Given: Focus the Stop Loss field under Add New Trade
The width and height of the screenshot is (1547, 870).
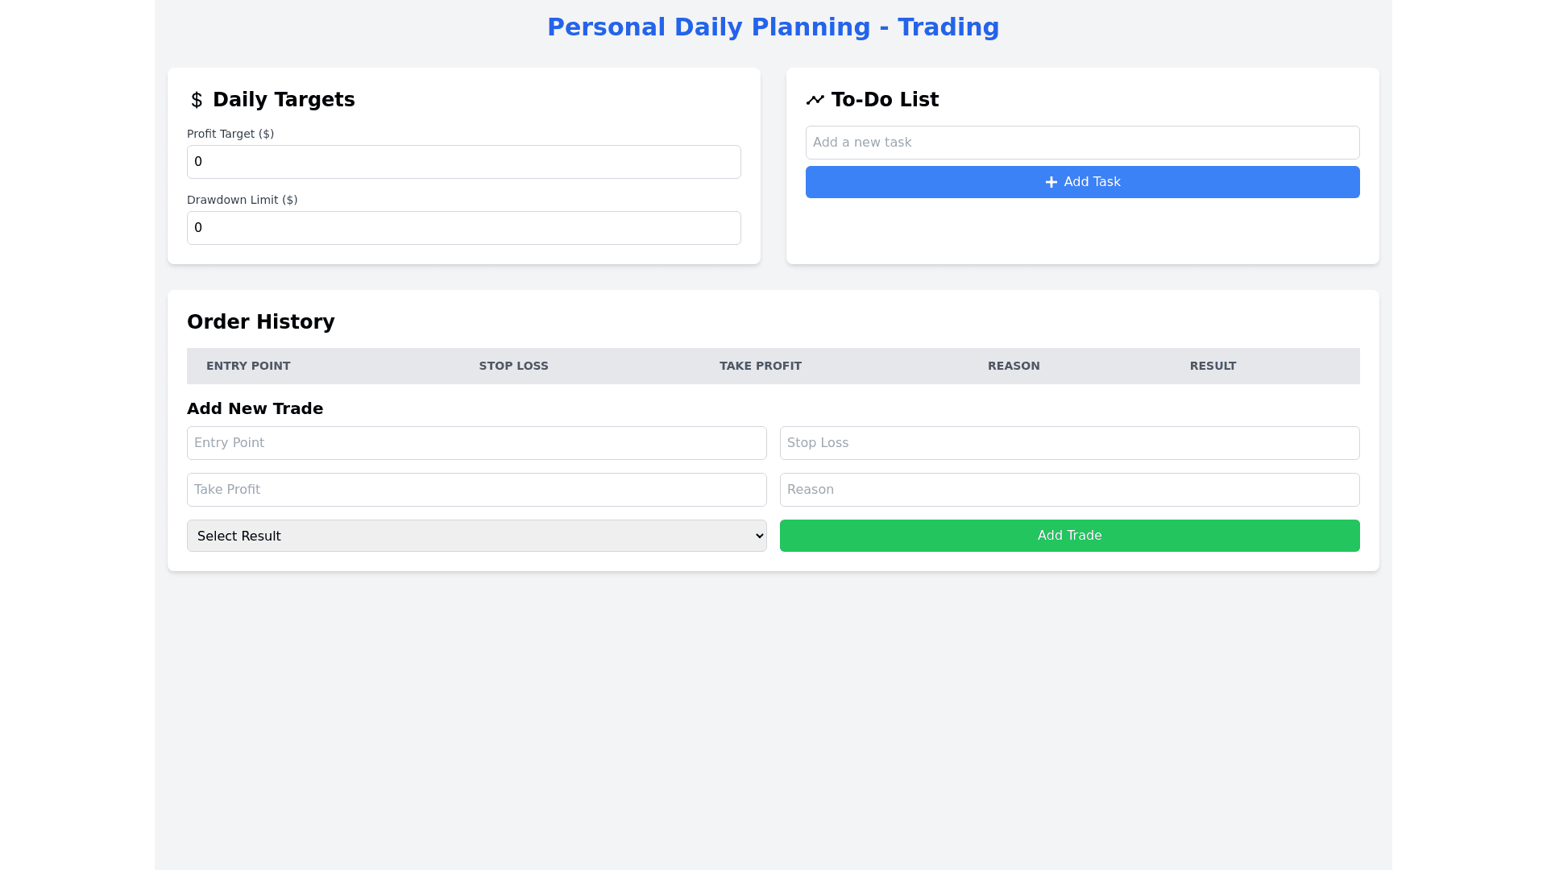Looking at the screenshot, I should [1069, 443].
